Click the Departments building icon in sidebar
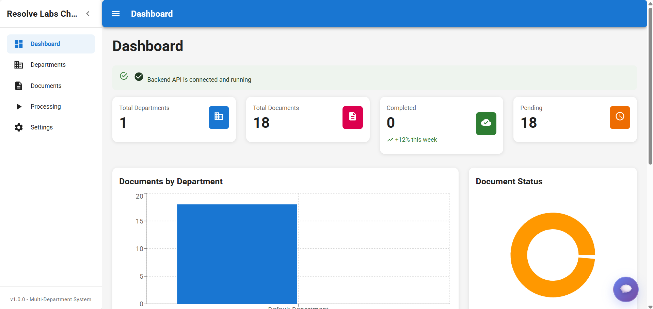Screen dimensions: 653x309 click(19, 65)
